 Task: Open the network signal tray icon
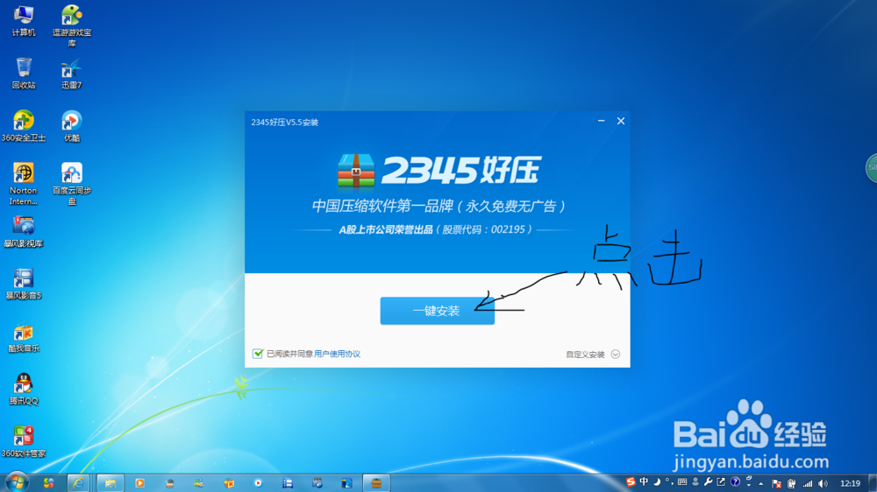808,483
